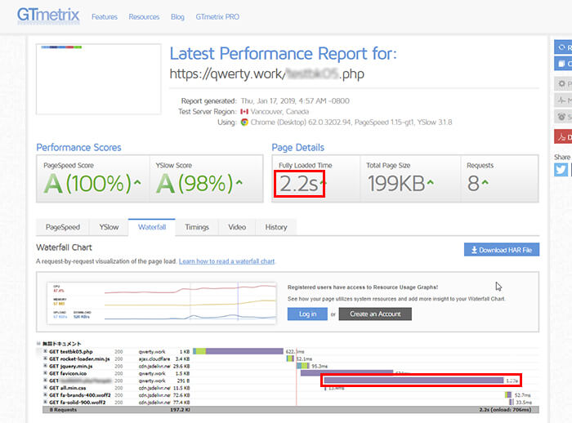Expand the GET testbk05.php request row

click(45, 351)
